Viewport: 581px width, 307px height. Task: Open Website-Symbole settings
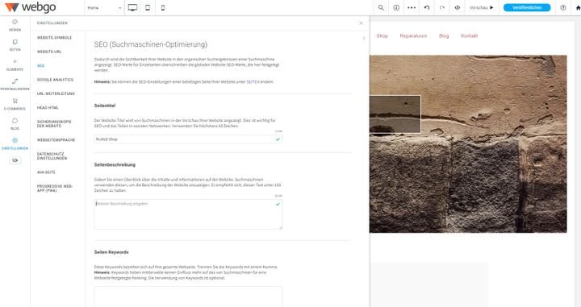[x=55, y=38]
